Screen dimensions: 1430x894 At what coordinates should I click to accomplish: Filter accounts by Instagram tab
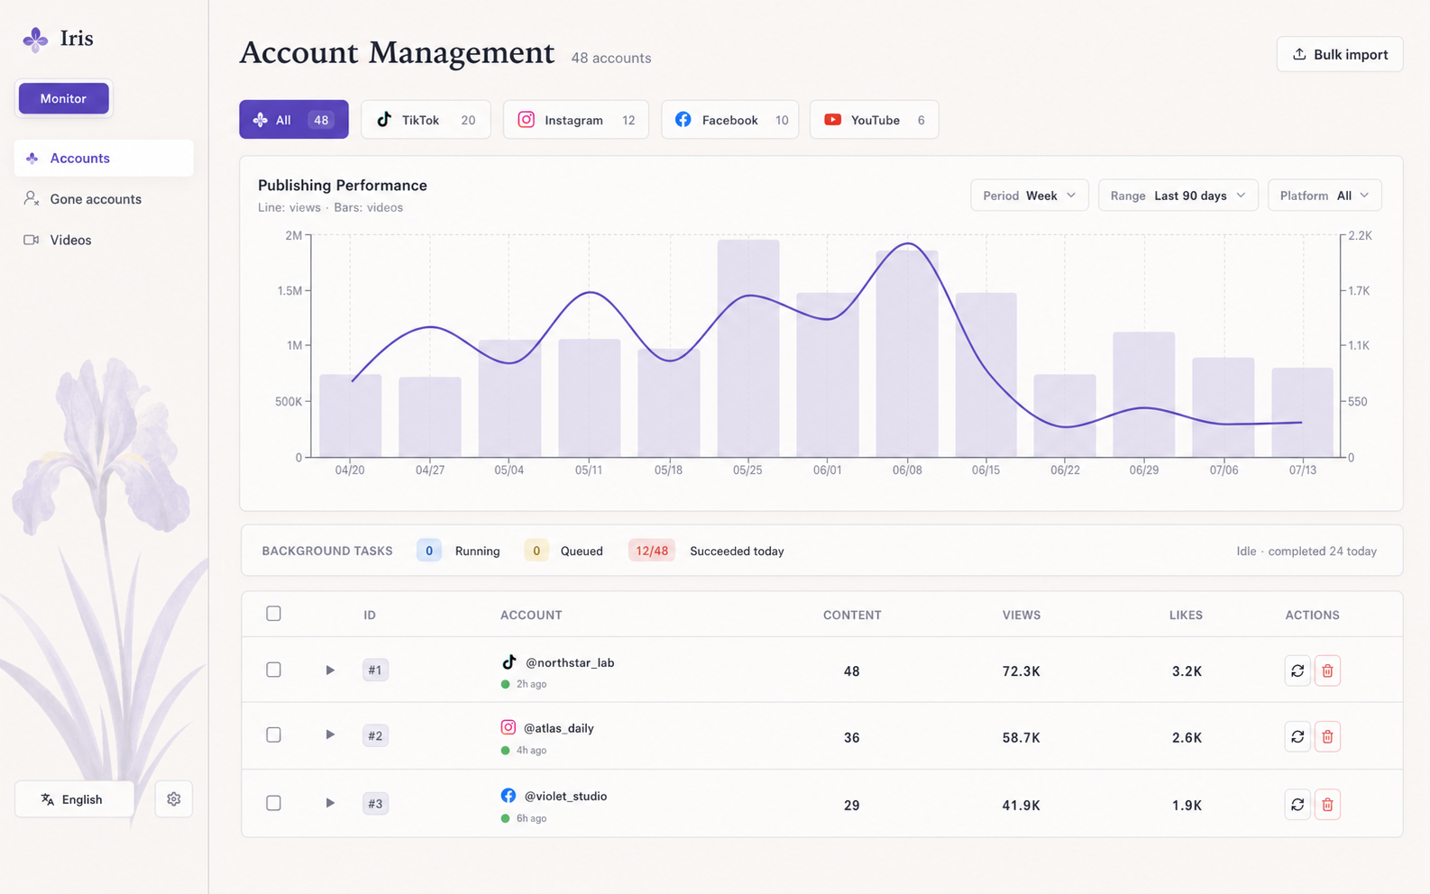pyautogui.click(x=576, y=120)
